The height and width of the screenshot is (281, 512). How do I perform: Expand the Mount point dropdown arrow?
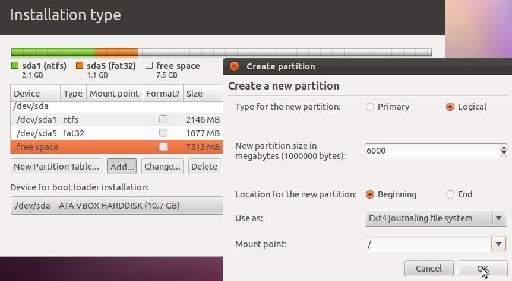tap(498, 244)
